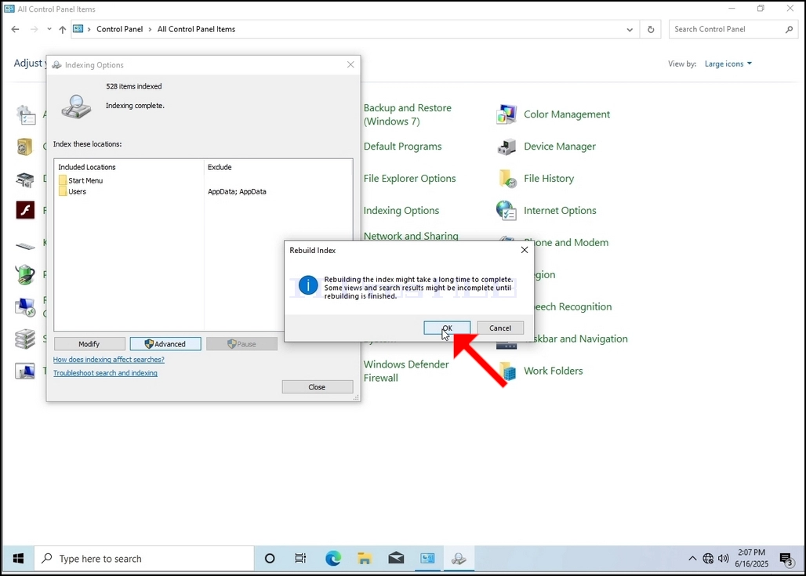The height and width of the screenshot is (576, 806).
Task: Open Advanced indexing settings
Action: tap(165, 344)
